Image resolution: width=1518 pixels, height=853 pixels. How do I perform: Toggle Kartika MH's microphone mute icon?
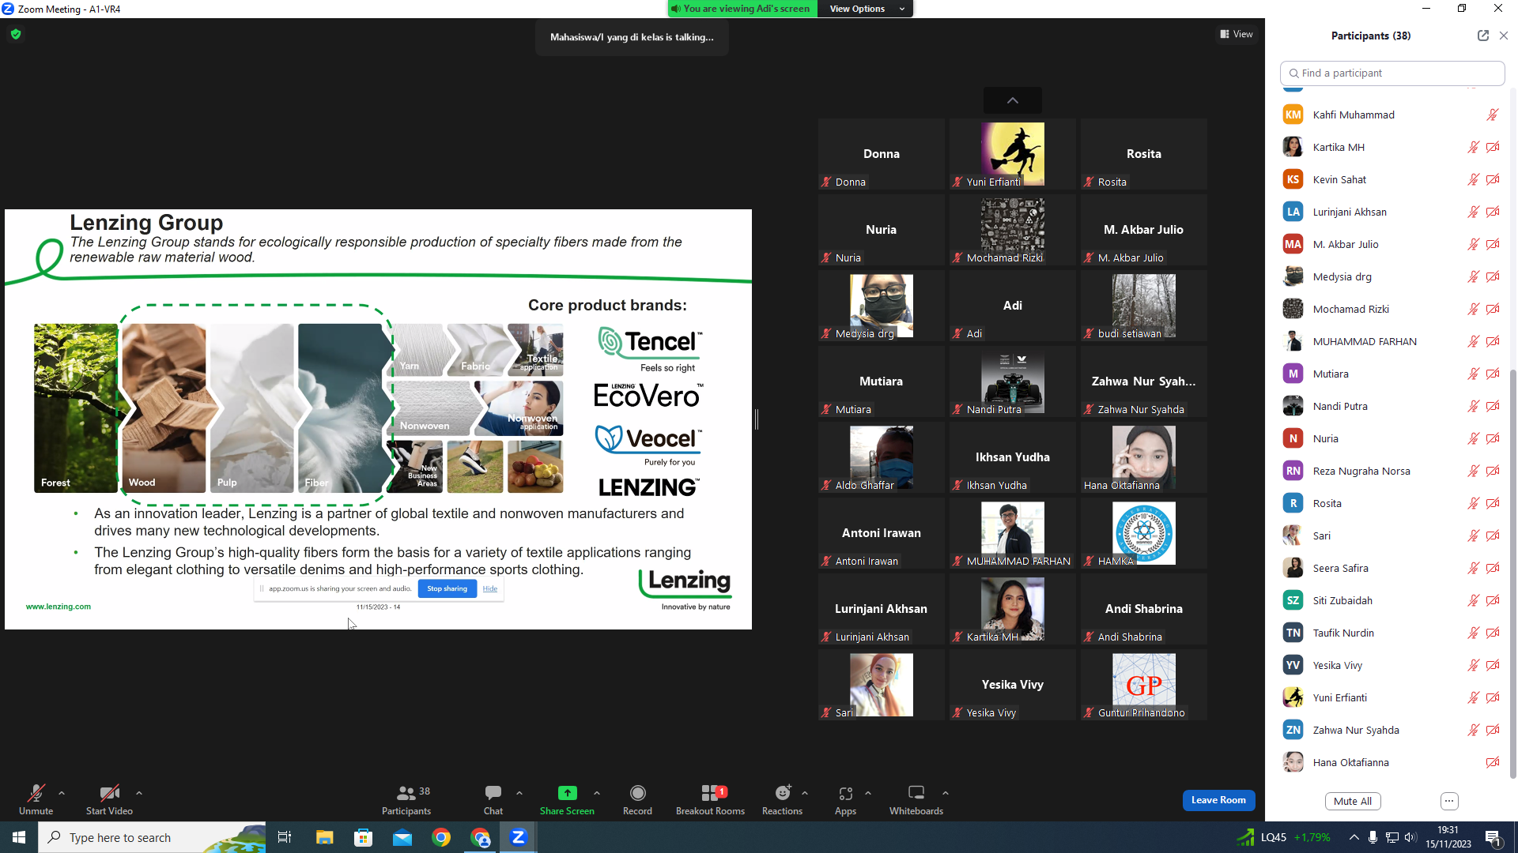(x=1473, y=147)
